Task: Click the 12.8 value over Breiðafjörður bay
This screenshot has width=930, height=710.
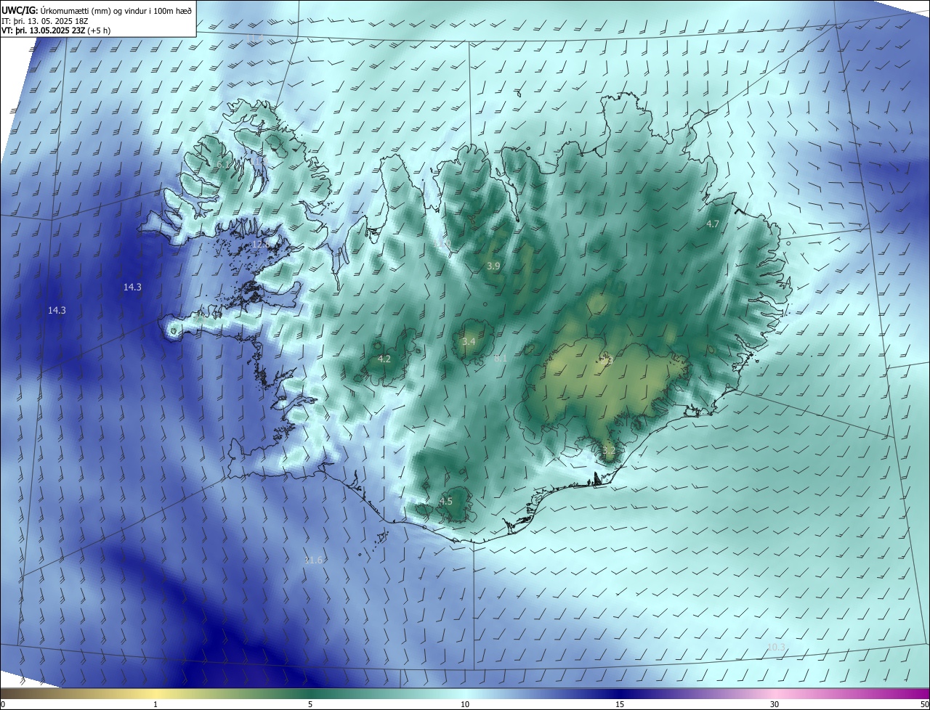Action: pos(259,245)
